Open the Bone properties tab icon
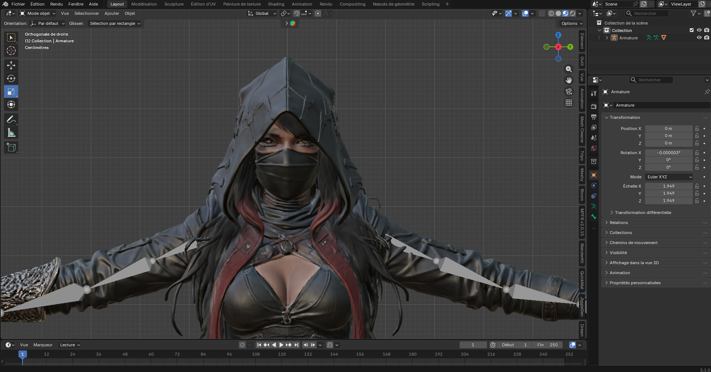Screen dimensions: 711x372 (594, 217)
